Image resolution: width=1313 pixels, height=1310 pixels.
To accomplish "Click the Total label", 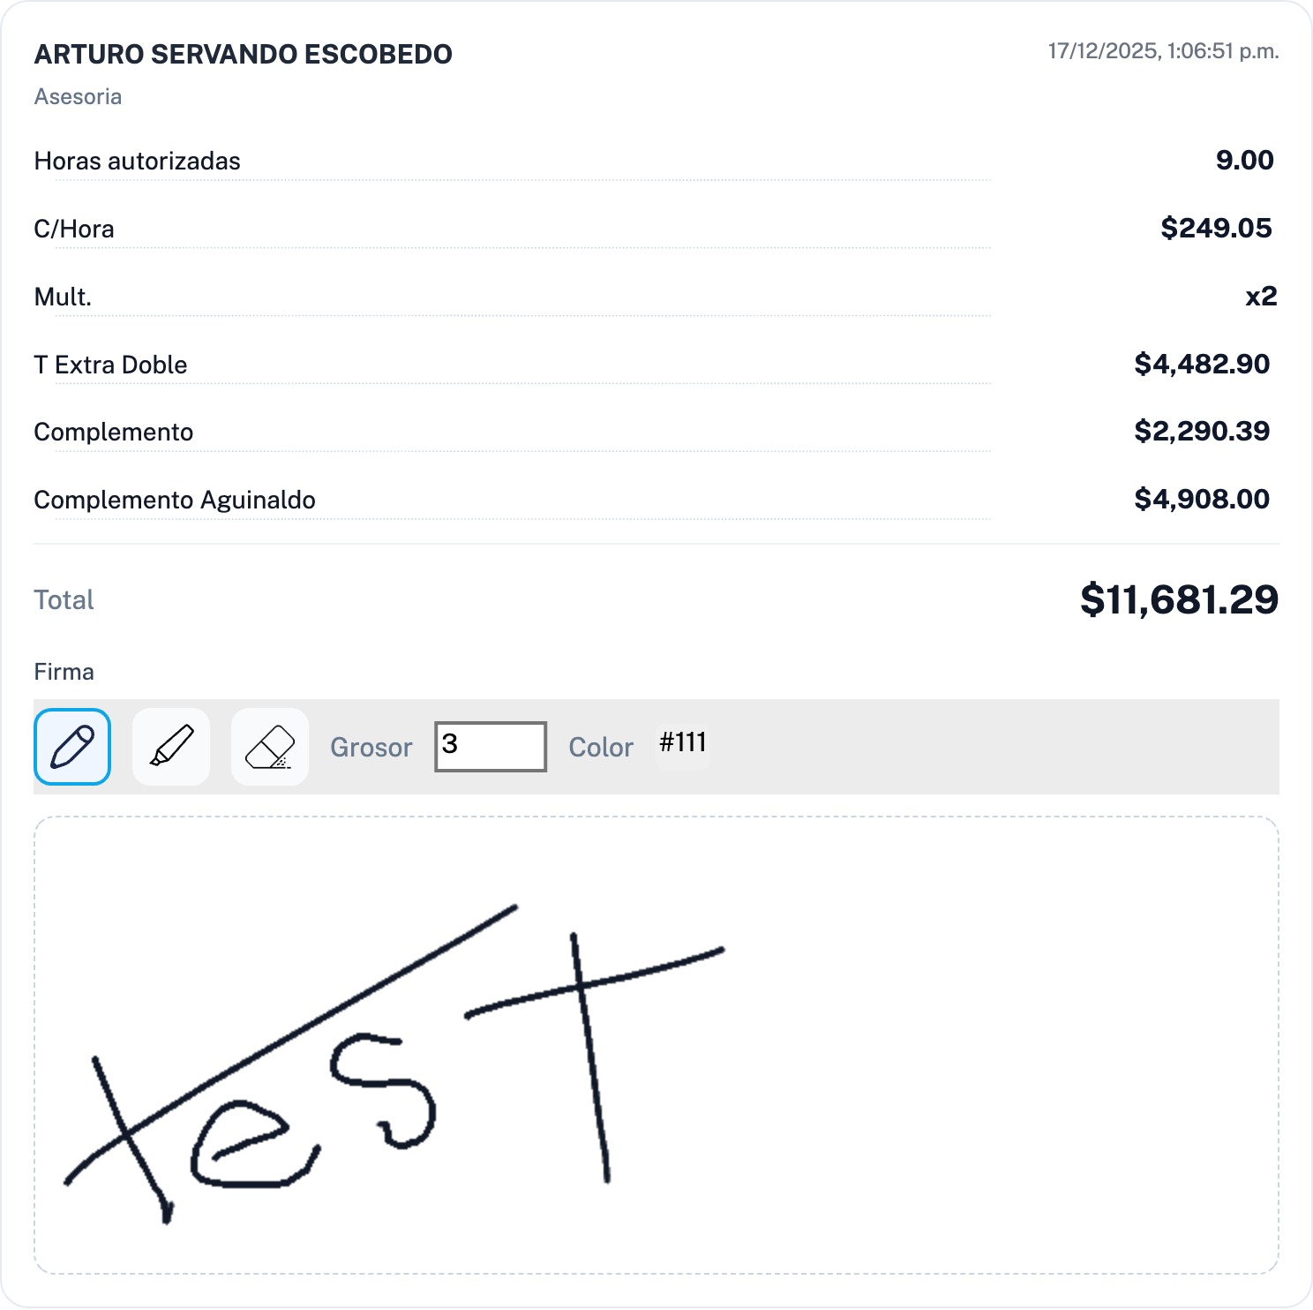I will pos(64,600).
